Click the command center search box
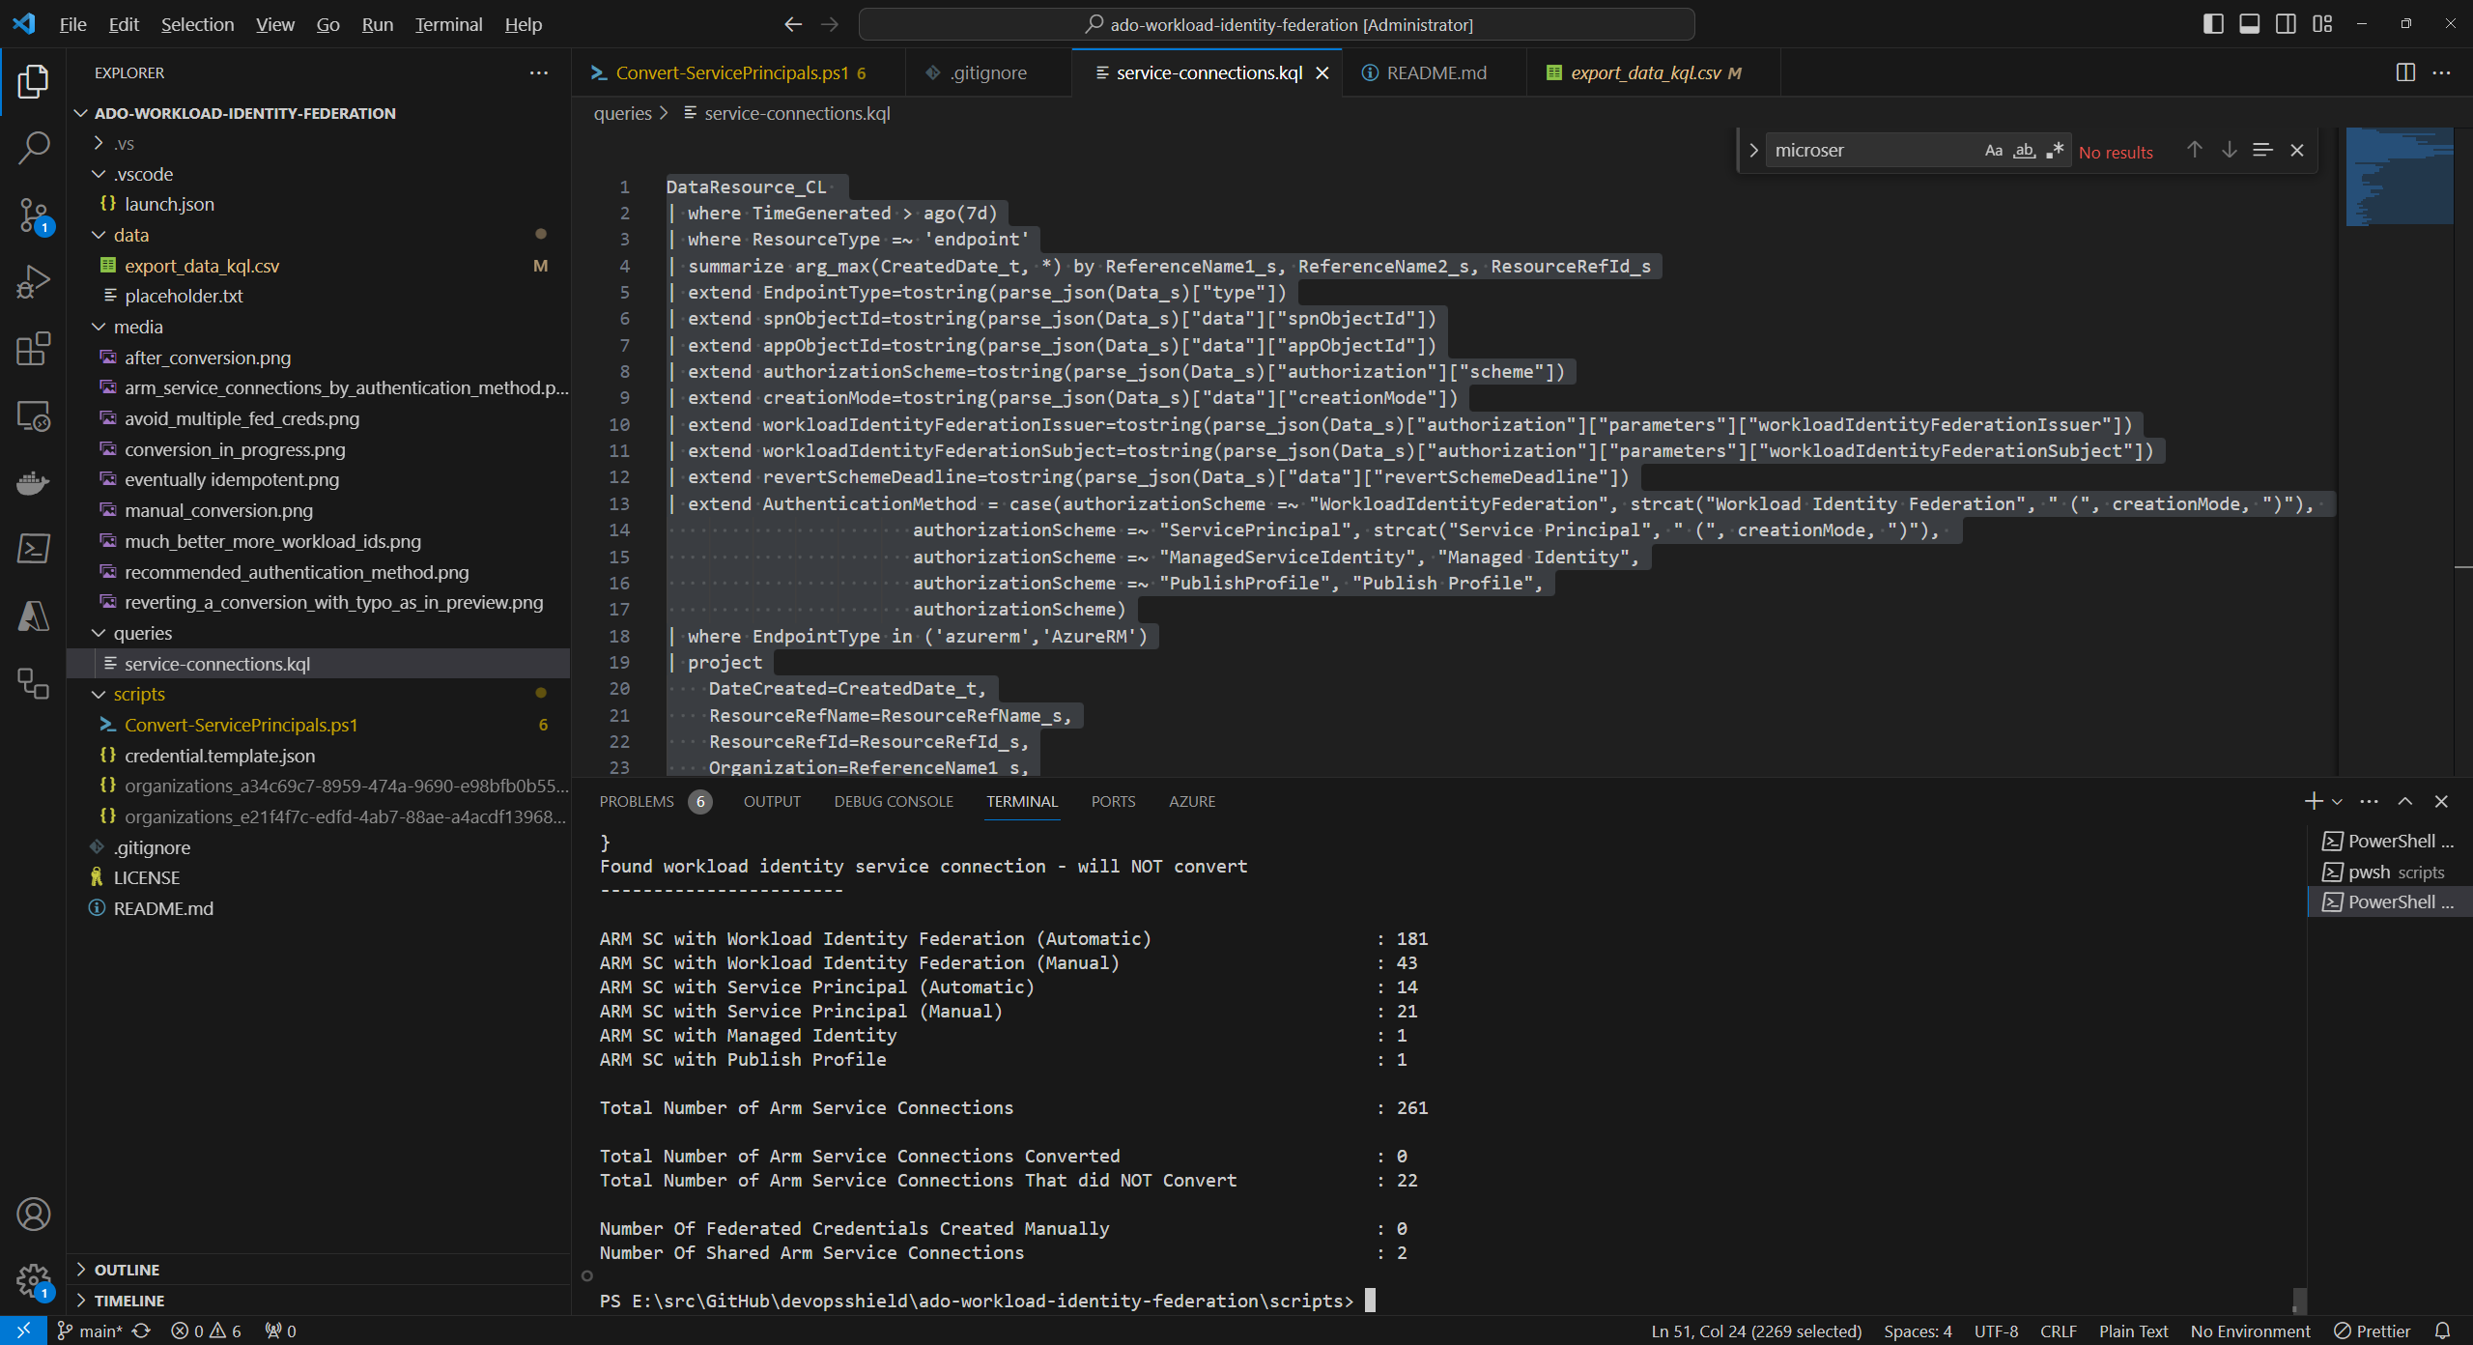The width and height of the screenshot is (2473, 1345). point(1276,24)
